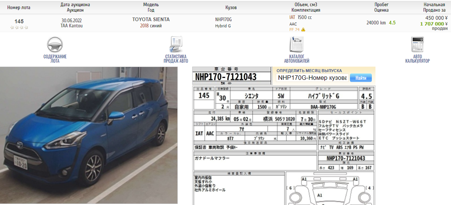Click the starting price 450 000 ¥
451x205 pixels.
(x=436, y=18)
